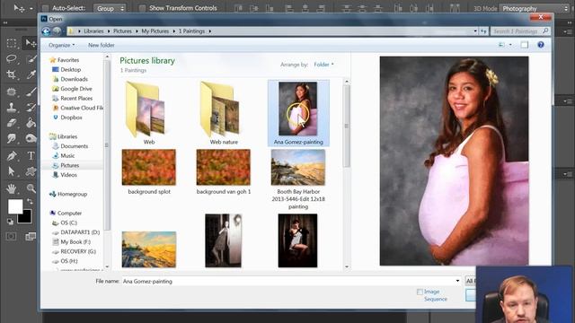
Task: Change the screen mode
Action: 31,237
